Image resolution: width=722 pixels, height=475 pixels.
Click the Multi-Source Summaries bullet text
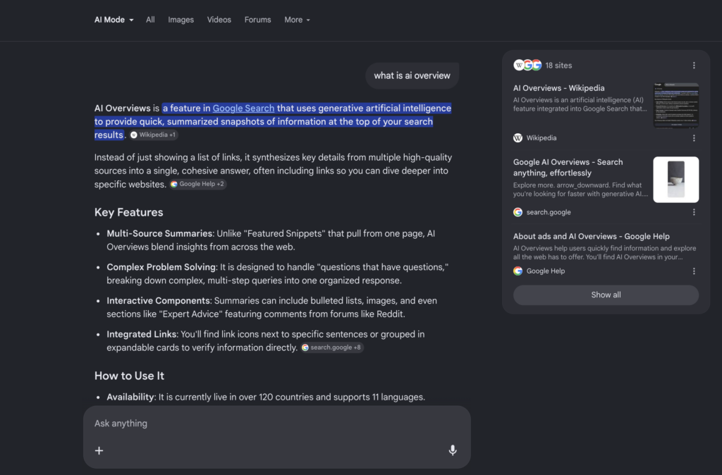coord(271,240)
